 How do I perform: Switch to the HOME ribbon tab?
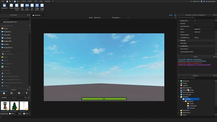[24, 1]
